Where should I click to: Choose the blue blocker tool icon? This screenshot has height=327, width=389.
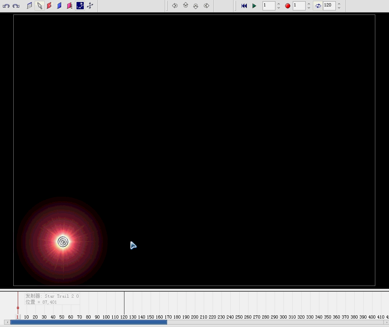[59, 6]
